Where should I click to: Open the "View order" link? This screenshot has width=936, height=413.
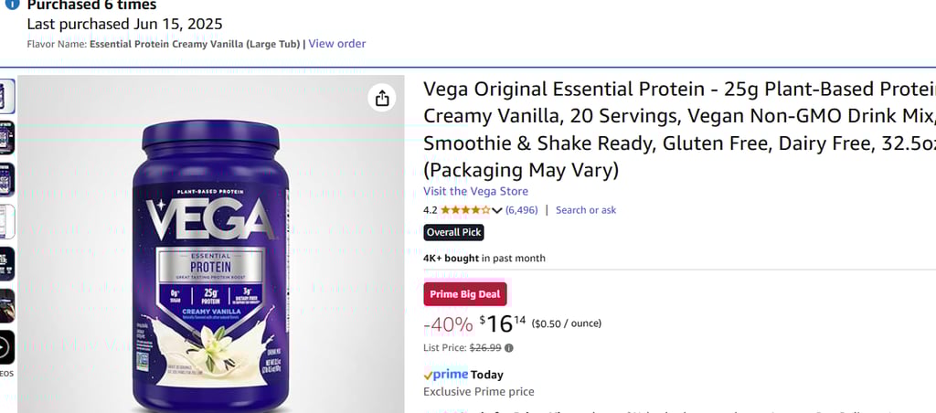(337, 44)
